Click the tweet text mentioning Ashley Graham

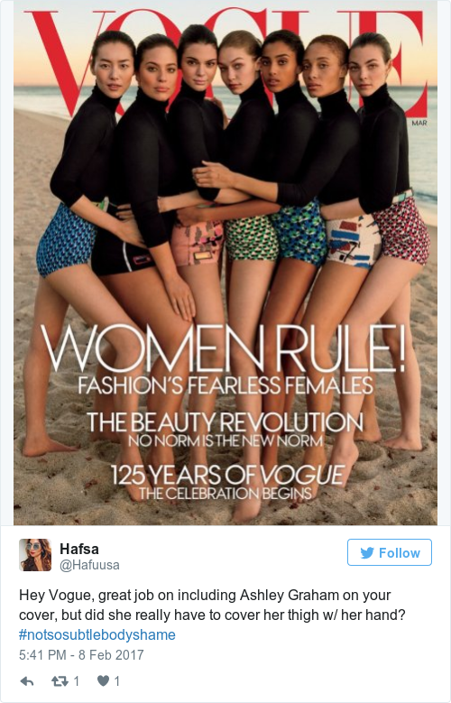pos(212,605)
